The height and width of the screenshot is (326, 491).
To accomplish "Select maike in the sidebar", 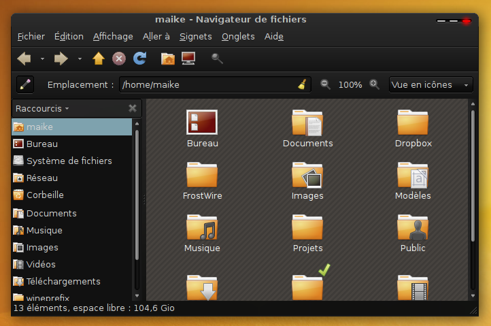I will [71, 127].
